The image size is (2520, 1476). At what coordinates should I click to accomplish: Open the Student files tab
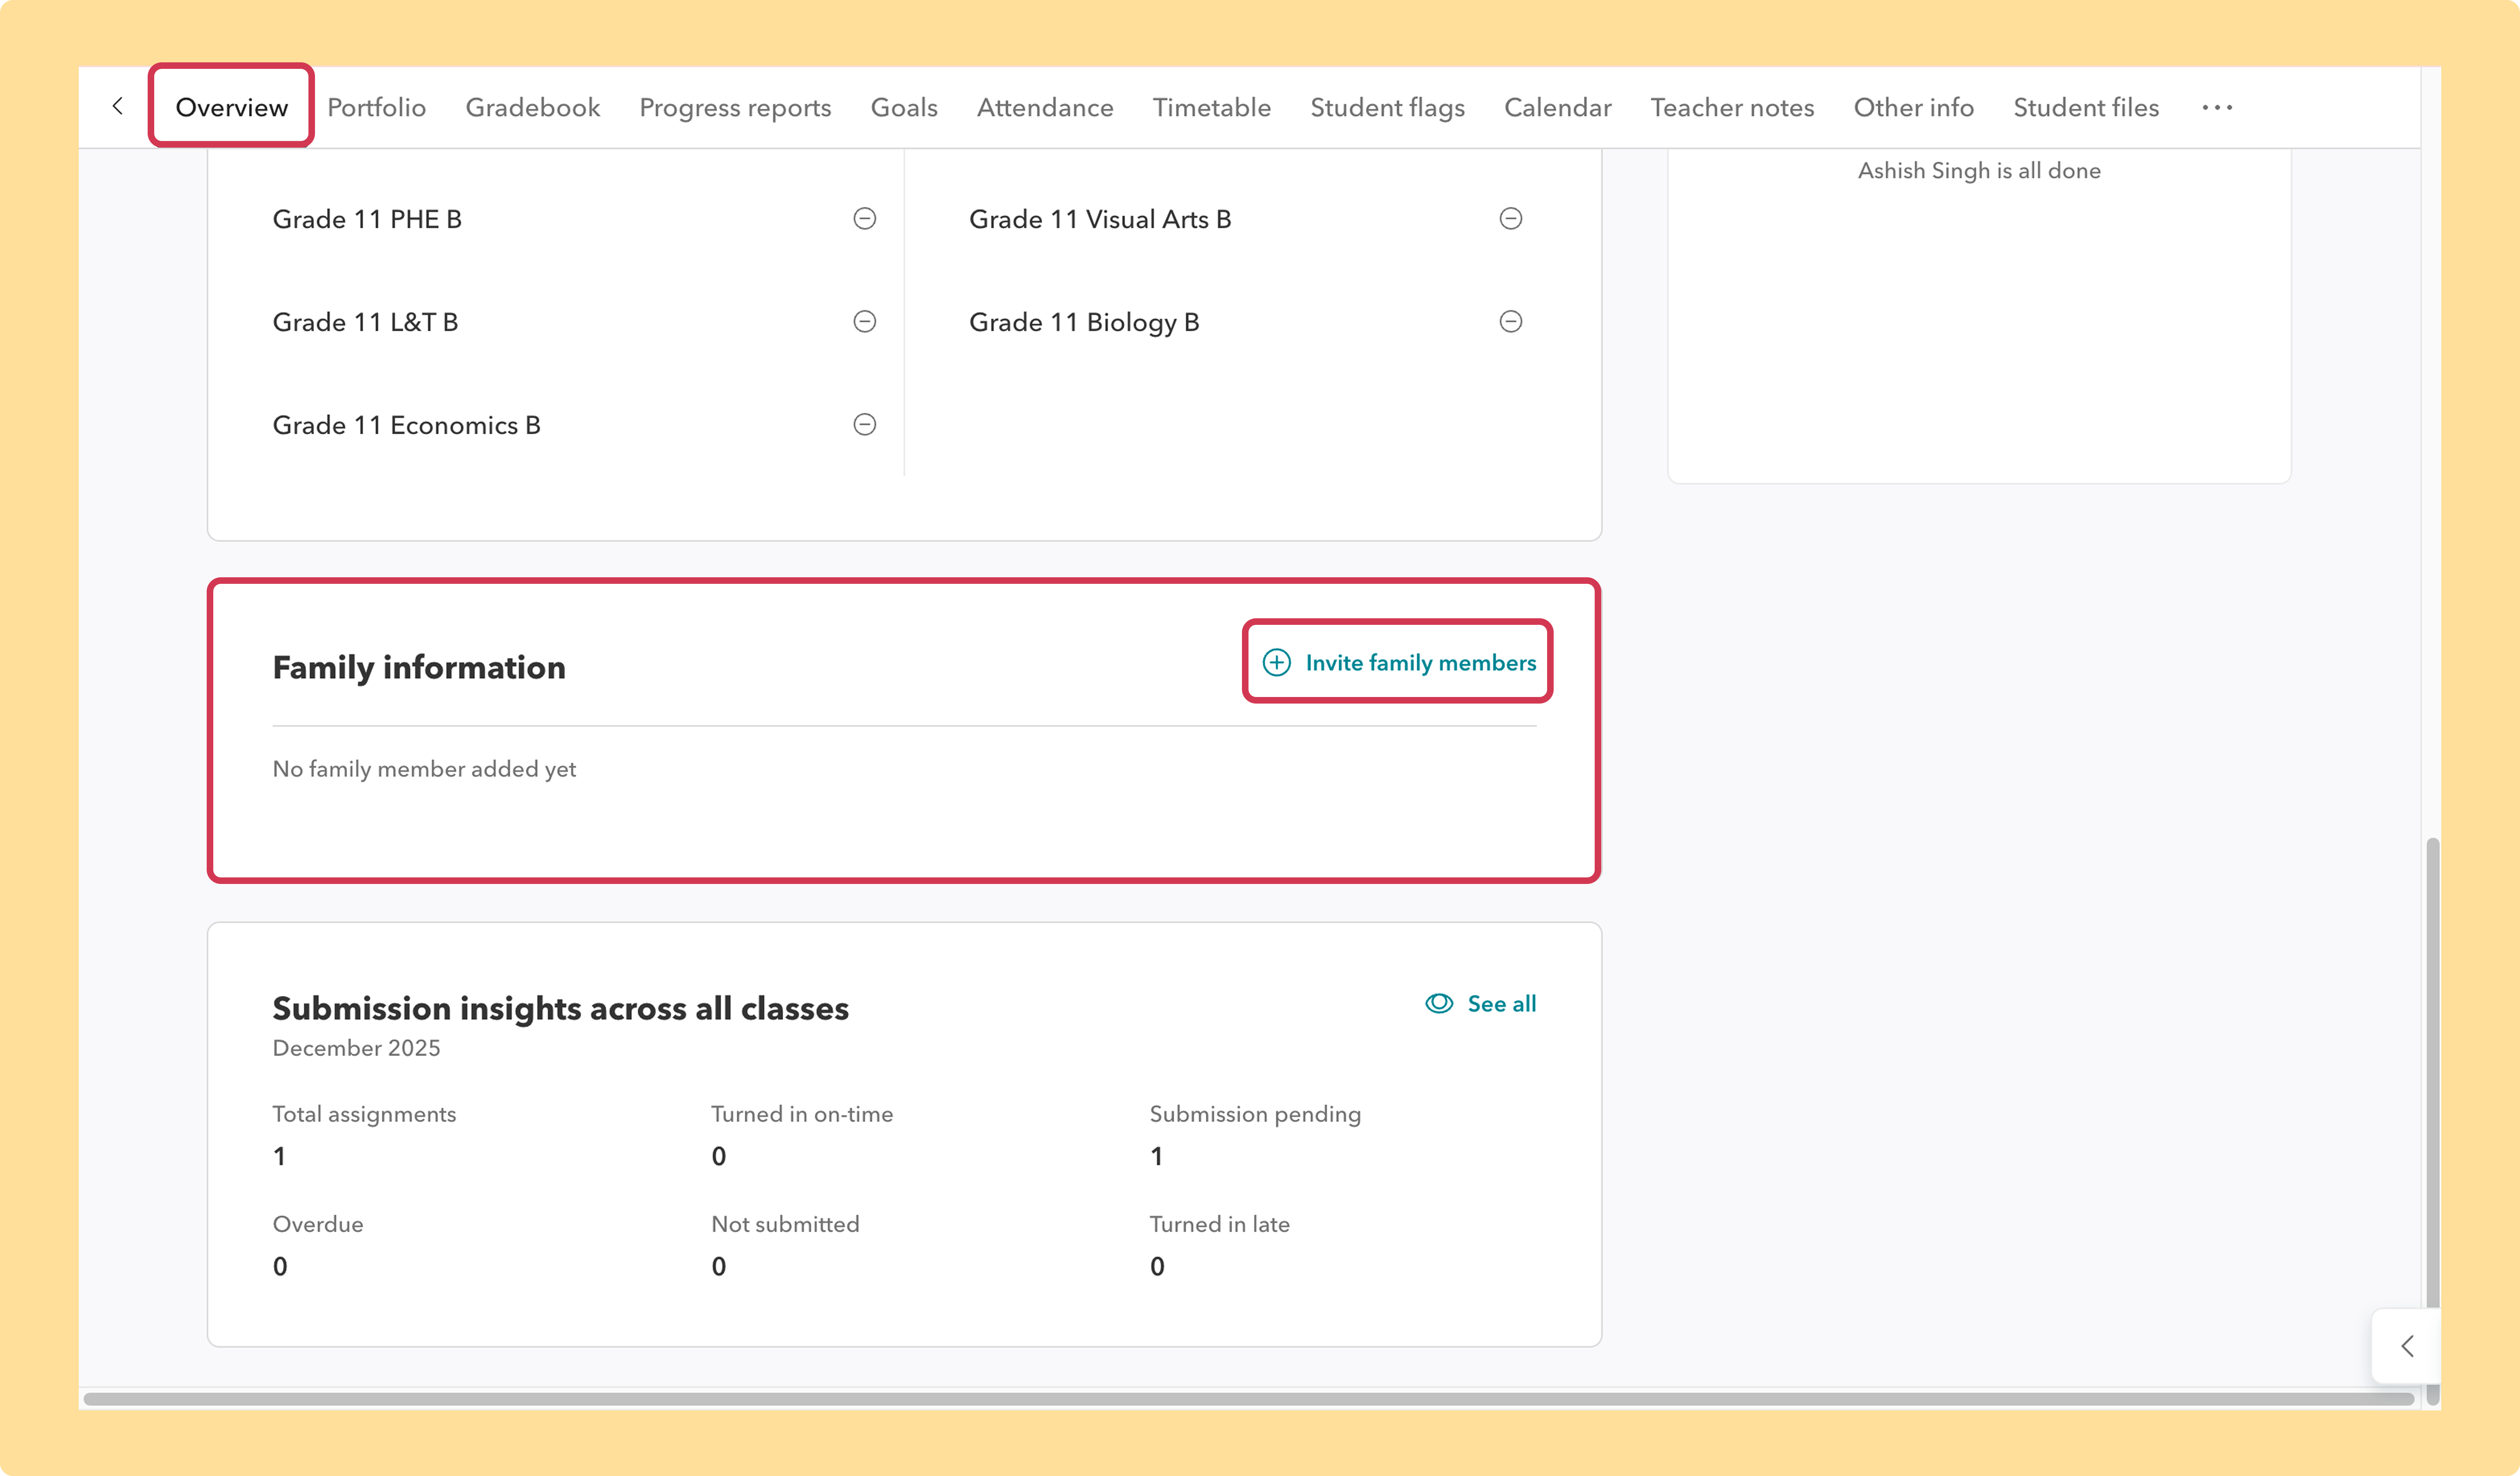click(2086, 107)
